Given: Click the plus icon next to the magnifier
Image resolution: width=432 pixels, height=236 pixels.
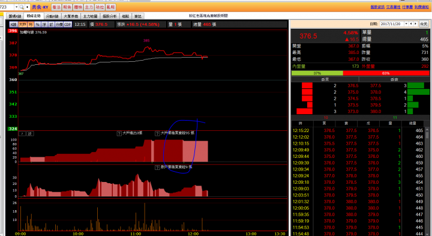Looking at the screenshot, I should pos(27,7).
